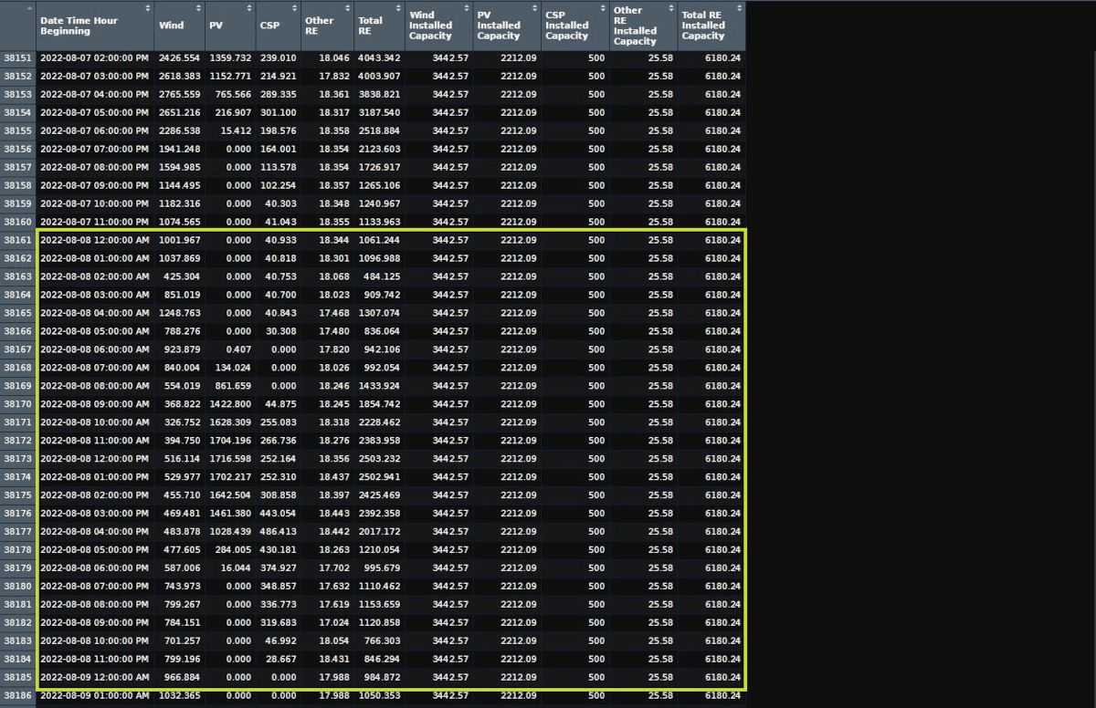
Task: Select Total RE value 4043.342 cell
Action: coord(378,57)
